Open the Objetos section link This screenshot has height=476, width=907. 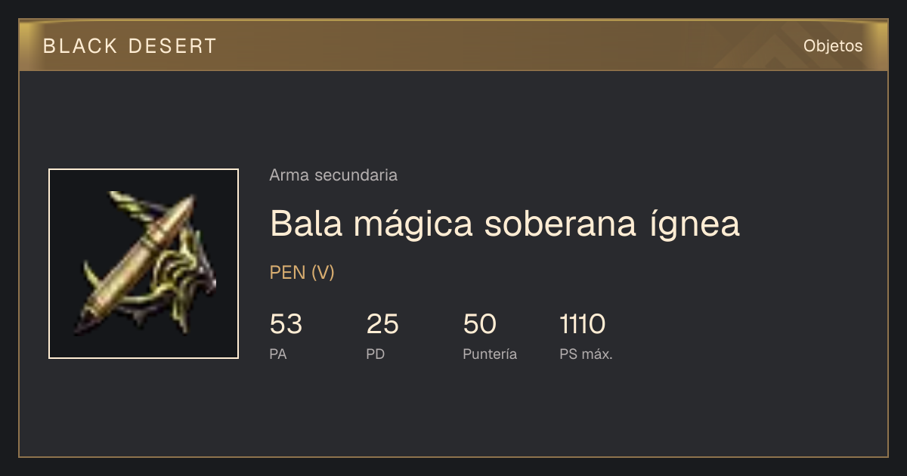[x=833, y=46]
